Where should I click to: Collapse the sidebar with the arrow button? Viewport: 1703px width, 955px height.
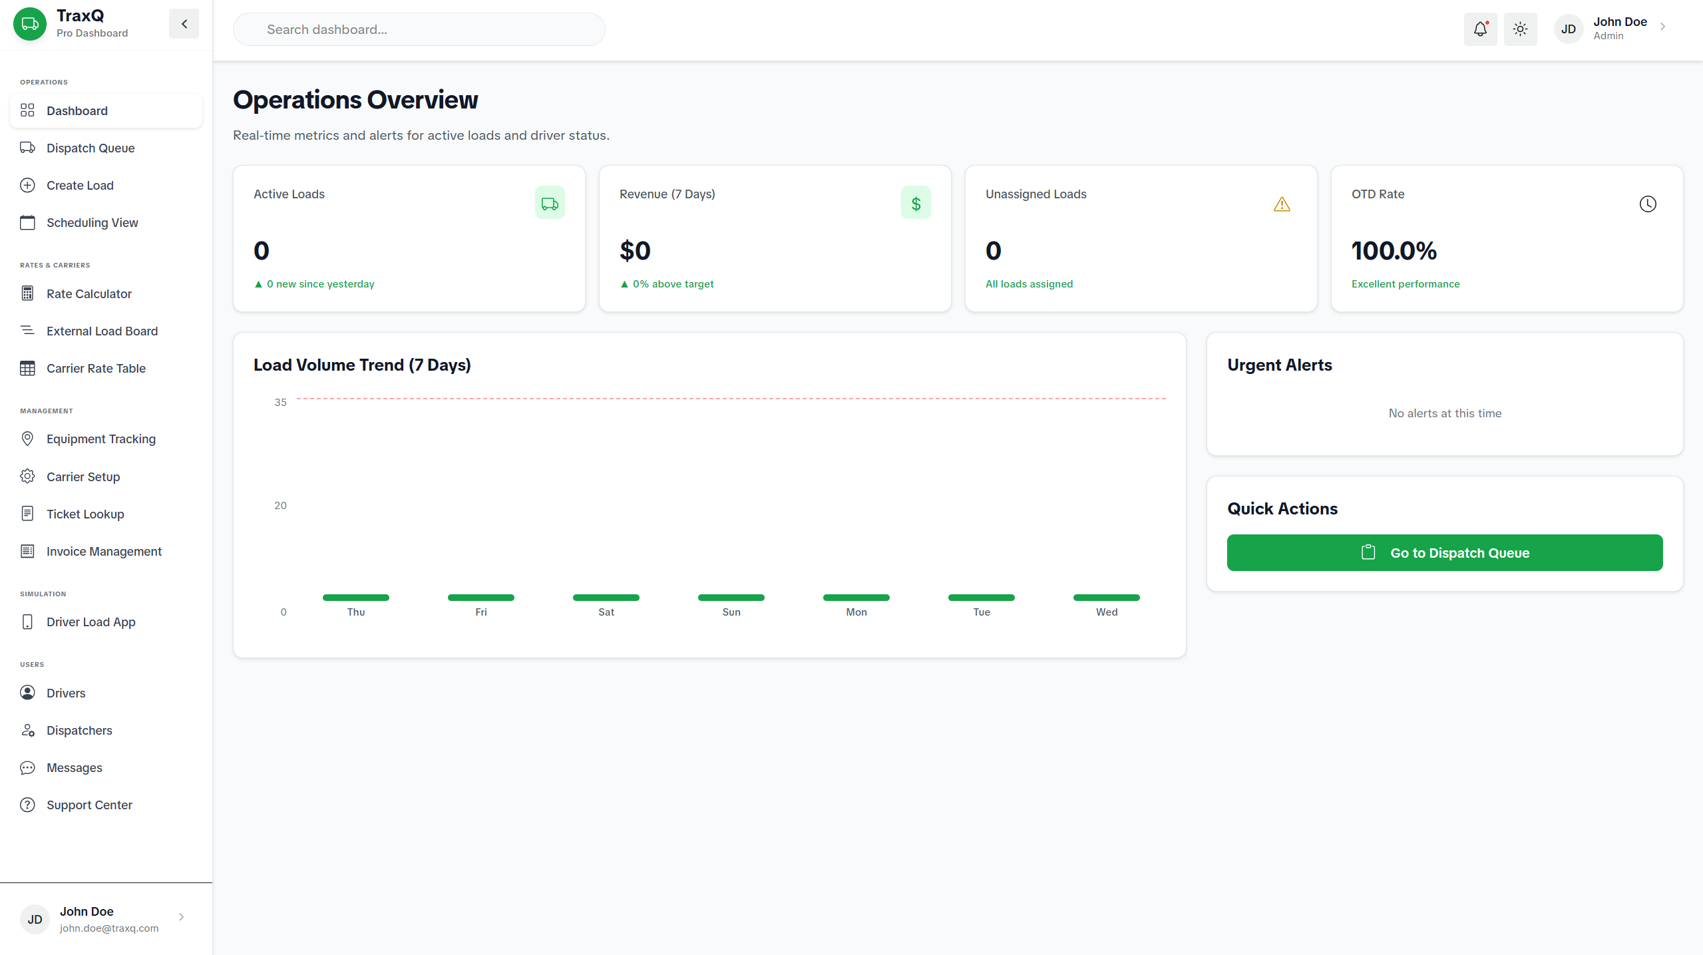point(184,23)
